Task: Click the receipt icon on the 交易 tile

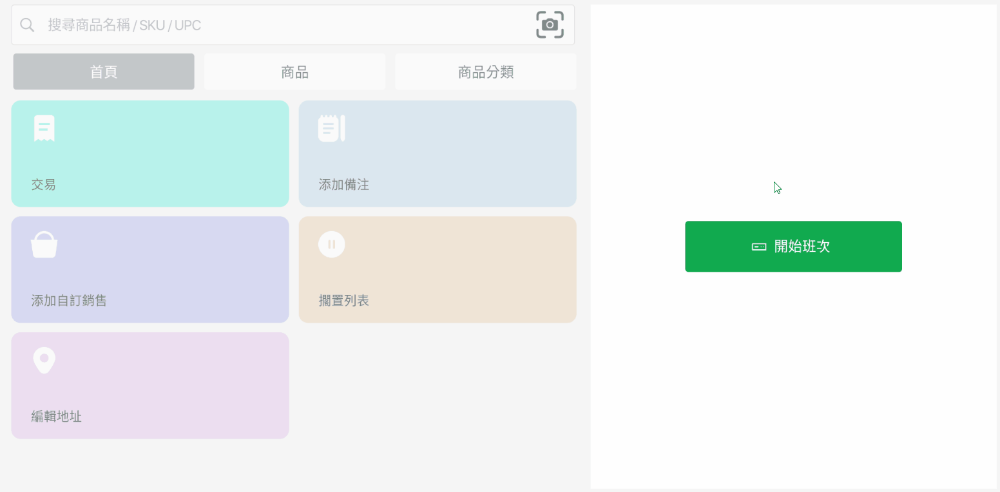Action: [44, 128]
